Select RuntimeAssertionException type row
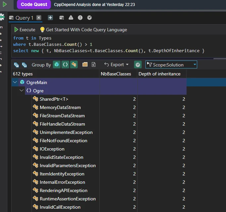This screenshot has height=212, width=226. click(x=109, y=199)
